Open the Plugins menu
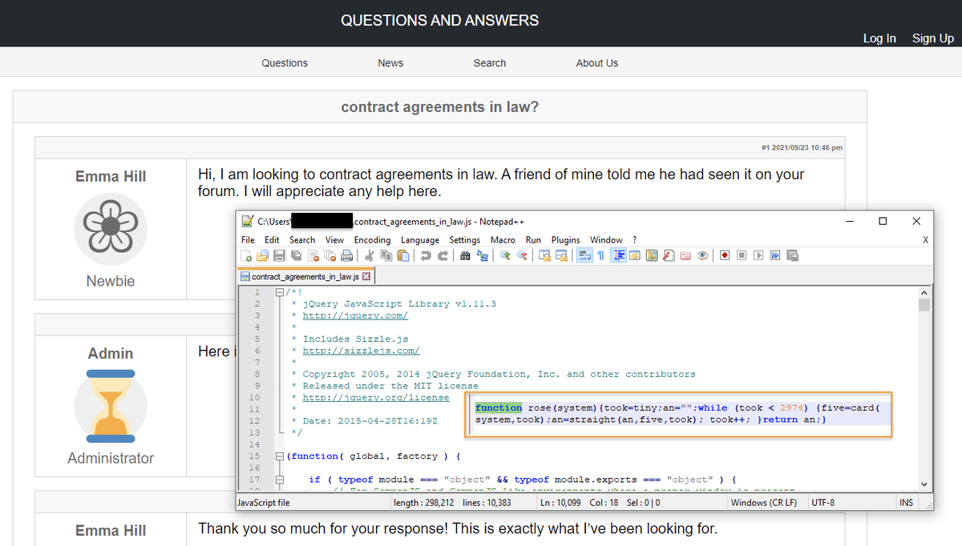 pyautogui.click(x=565, y=239)
